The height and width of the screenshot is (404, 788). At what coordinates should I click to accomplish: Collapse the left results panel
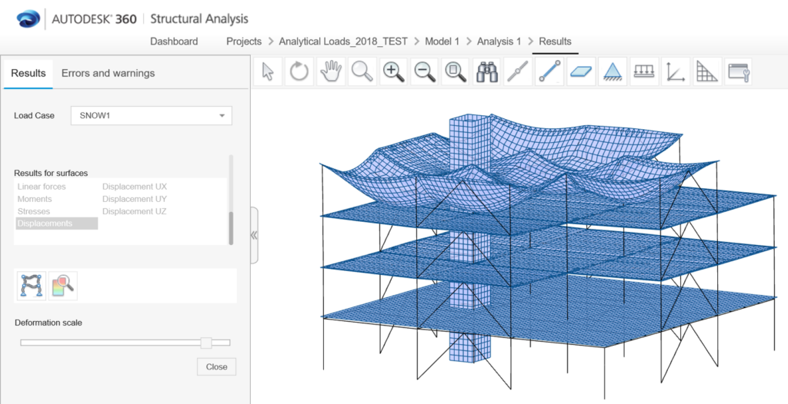point(254,236)
